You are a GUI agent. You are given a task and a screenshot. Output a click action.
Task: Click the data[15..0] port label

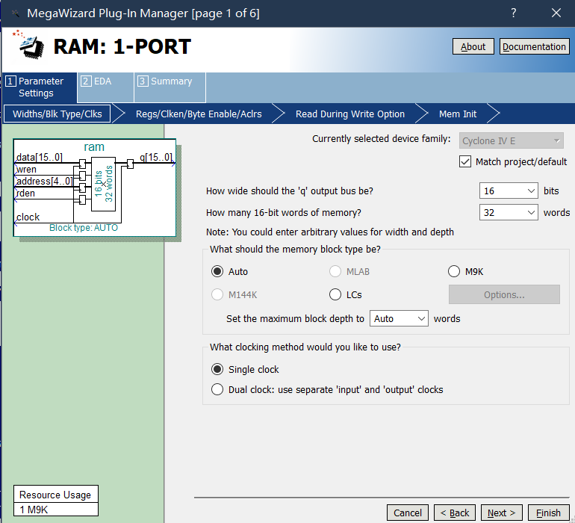(x=40, y=158)
